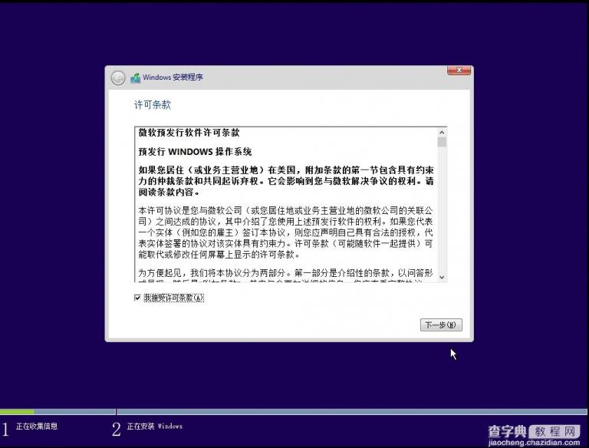The width and height of the screenshot is (589, 448).
Task: Close the Windows 安装程序 dialog
Action: pyautogui.click(x=459, y=71)
